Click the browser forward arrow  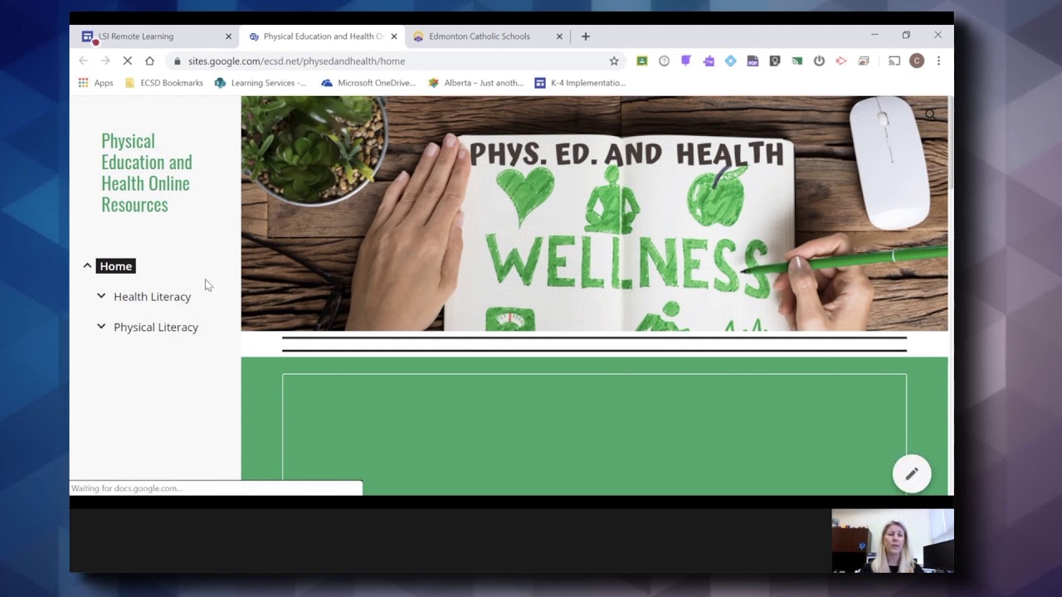pyautogui.click(x=105, y=61)
